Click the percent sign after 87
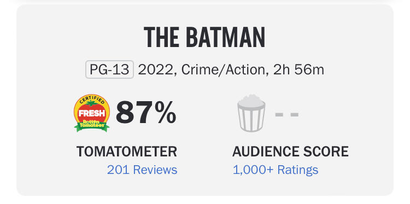The width and height of the screenshot is (410, 204). [167, 113]
